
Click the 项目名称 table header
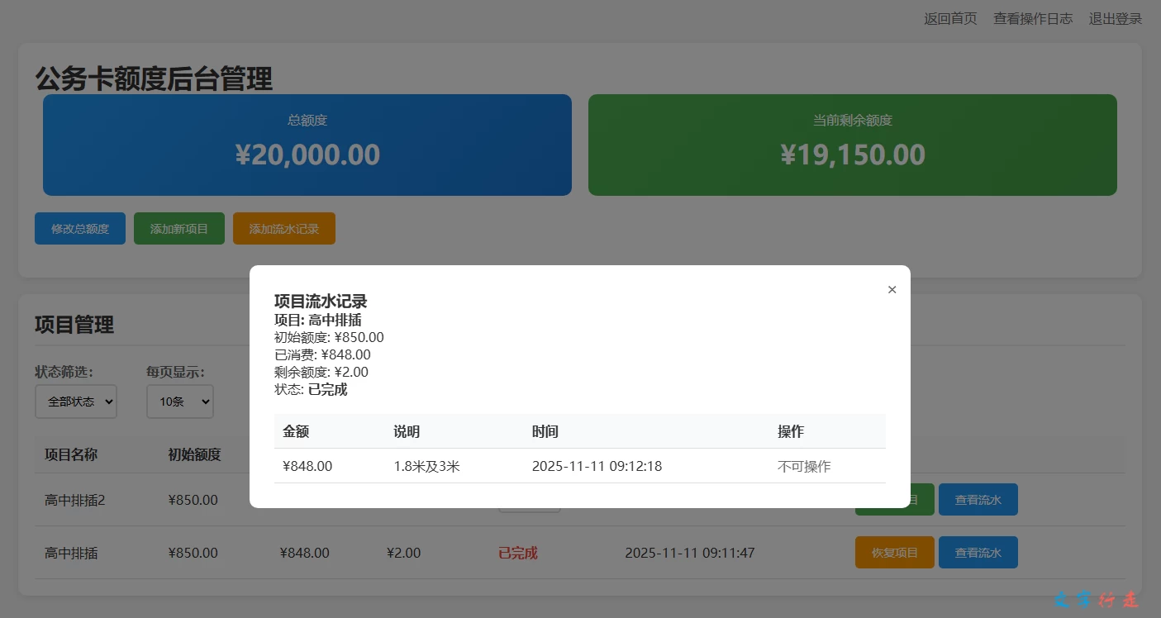[x=71, y=454]
